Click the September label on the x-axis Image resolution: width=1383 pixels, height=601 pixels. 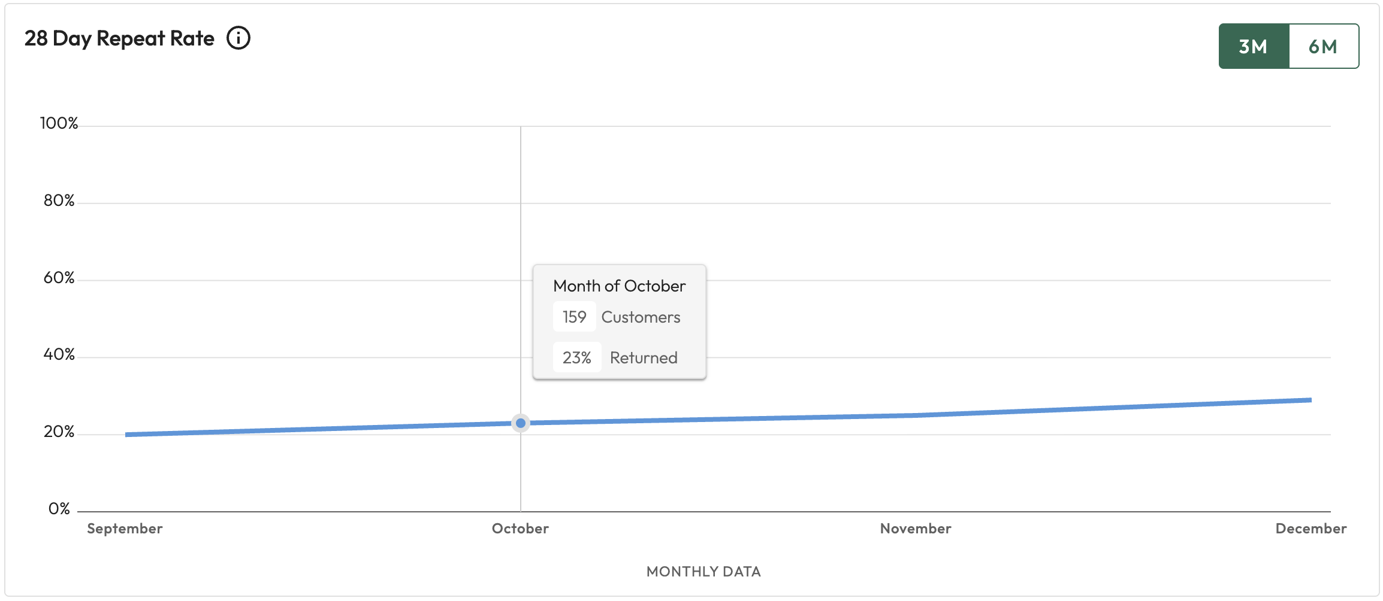click(125, 529)
